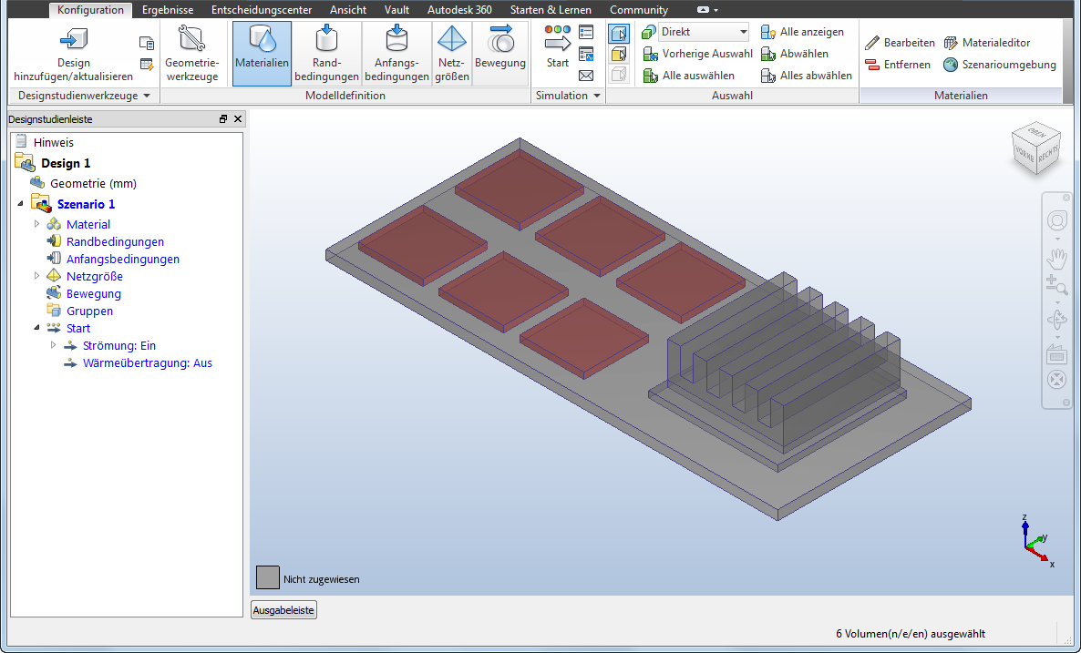Open the Autodesk 360 tab
1081x653 pixels.
coord(460,10)
